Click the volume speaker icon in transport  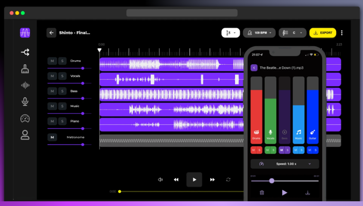[x=160, y=180]
